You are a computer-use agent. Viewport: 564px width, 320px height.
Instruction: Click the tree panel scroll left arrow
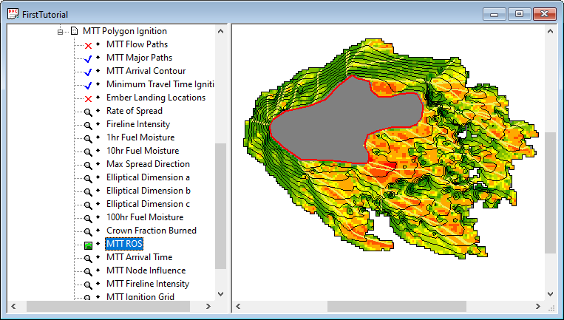[x=13, y=307]
